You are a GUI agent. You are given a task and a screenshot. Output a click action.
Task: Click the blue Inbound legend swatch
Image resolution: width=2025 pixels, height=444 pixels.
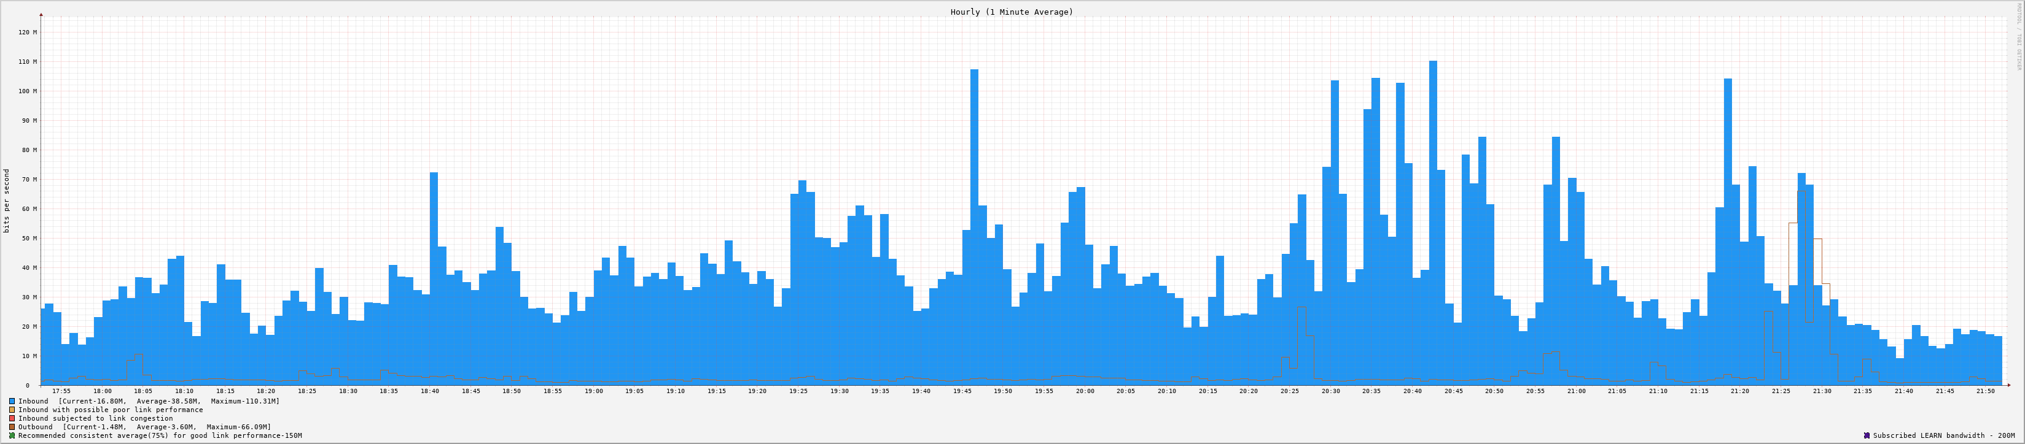pos(12,401)
